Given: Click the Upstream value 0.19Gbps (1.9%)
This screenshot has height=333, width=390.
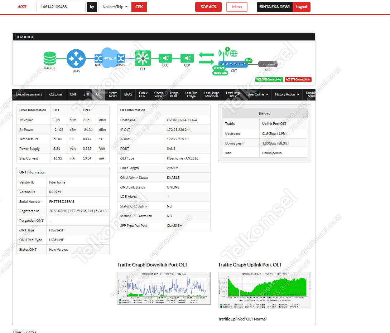Looking at the screenshot, I should tap(274, 134).
